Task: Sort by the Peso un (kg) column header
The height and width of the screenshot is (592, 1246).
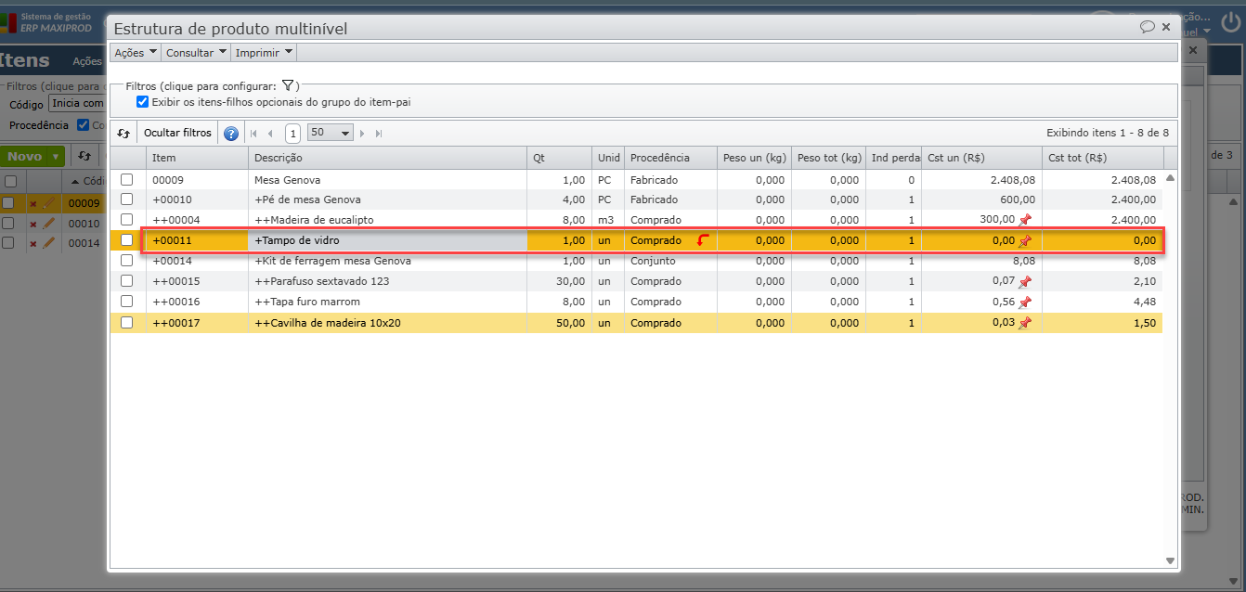Action: pyautogui.click(x=754, y=158)
